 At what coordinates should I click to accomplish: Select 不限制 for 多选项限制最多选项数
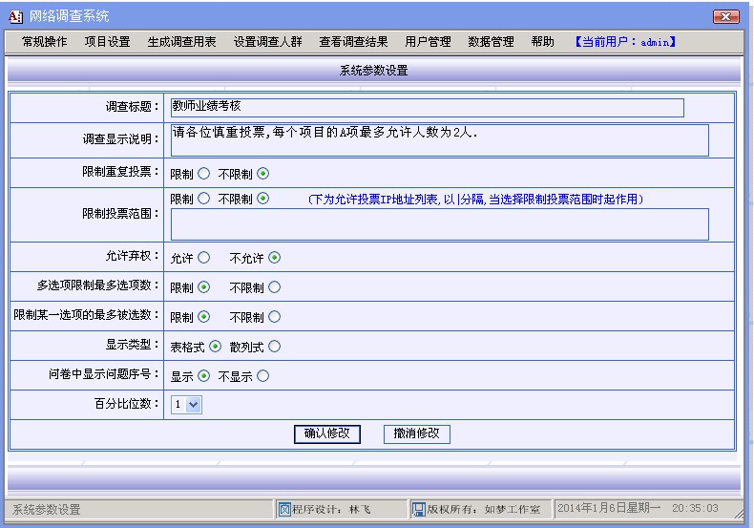(x=275, y=287)
